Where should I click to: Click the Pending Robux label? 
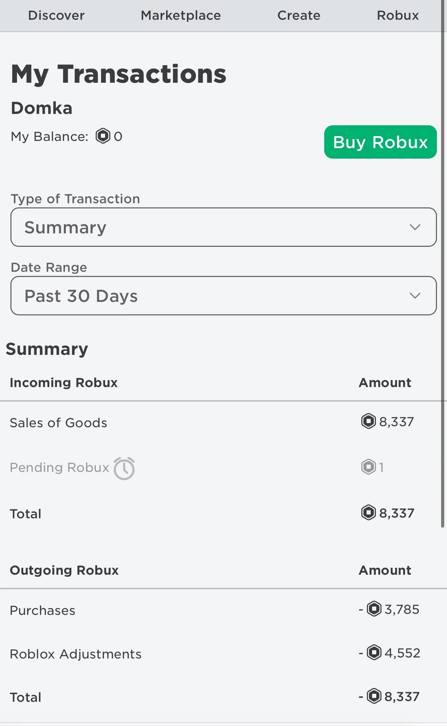(x=59, y=468)
